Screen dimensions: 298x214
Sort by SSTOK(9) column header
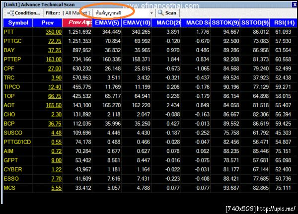coord(225,23)
